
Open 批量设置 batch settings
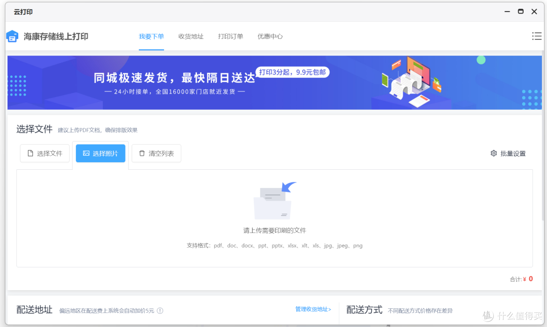[x=508, y=153]
